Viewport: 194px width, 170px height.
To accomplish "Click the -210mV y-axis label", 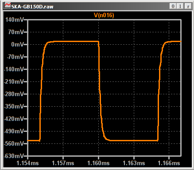I will click(x=14, y=81).
